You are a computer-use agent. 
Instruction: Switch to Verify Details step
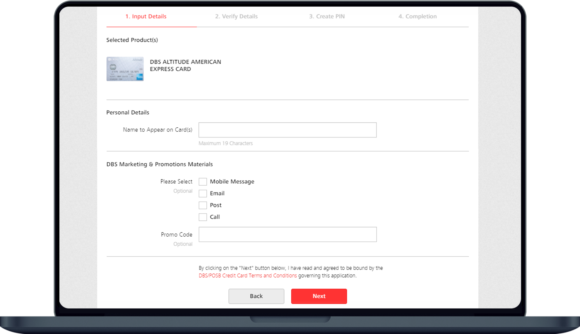(236, 17)
